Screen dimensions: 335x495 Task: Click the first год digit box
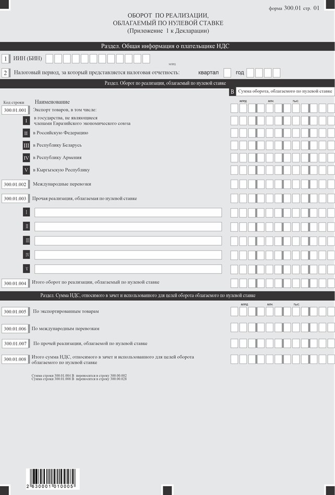(x=250, y=73)
